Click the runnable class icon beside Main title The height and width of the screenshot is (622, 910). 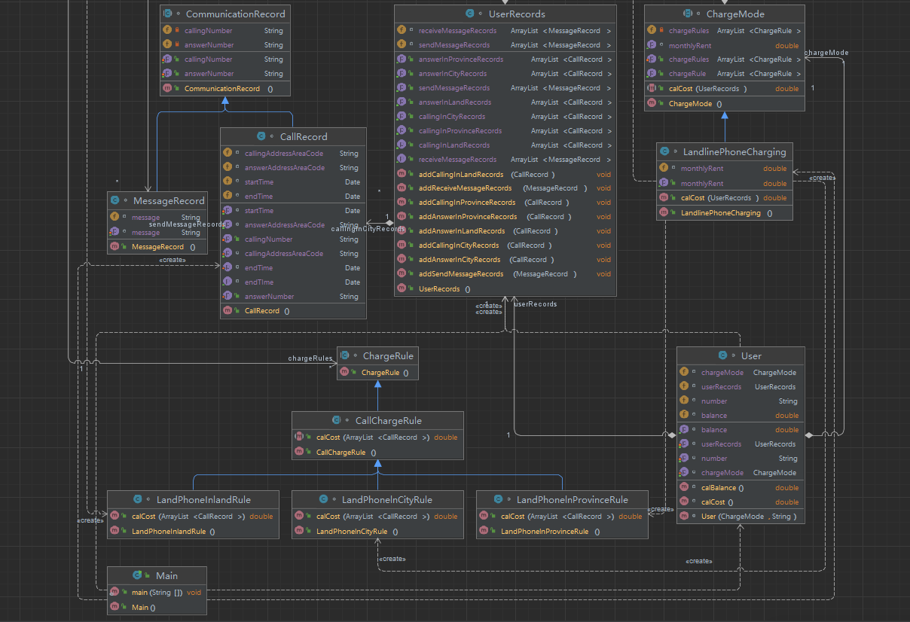pyautogui.click(x=138, y=575)
